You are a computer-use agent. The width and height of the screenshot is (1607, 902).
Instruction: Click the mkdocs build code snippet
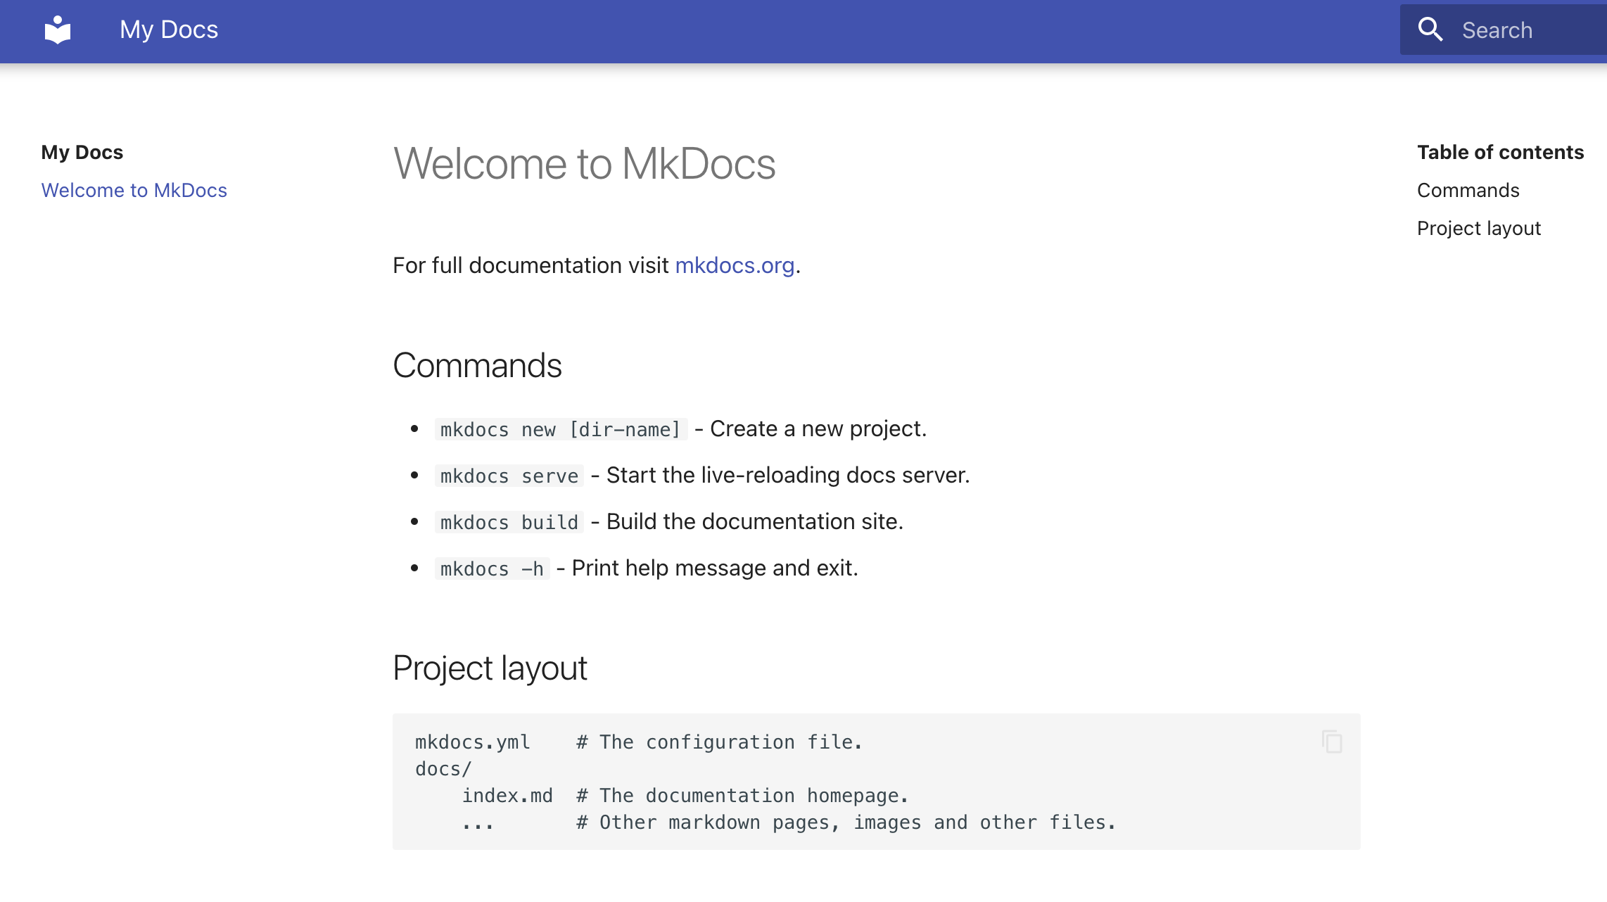click(509, 522)
